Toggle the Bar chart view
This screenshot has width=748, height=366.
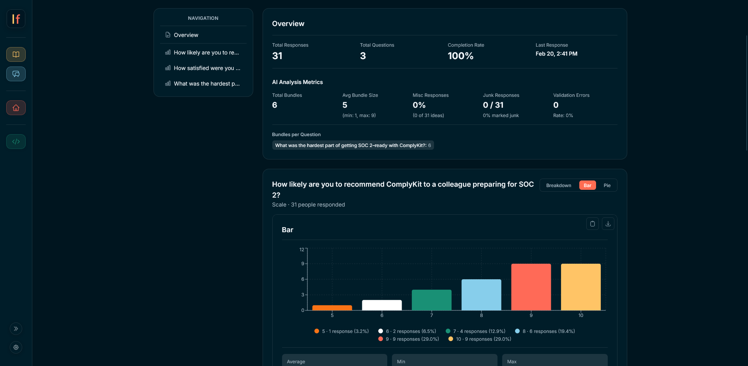click(587, 185)
